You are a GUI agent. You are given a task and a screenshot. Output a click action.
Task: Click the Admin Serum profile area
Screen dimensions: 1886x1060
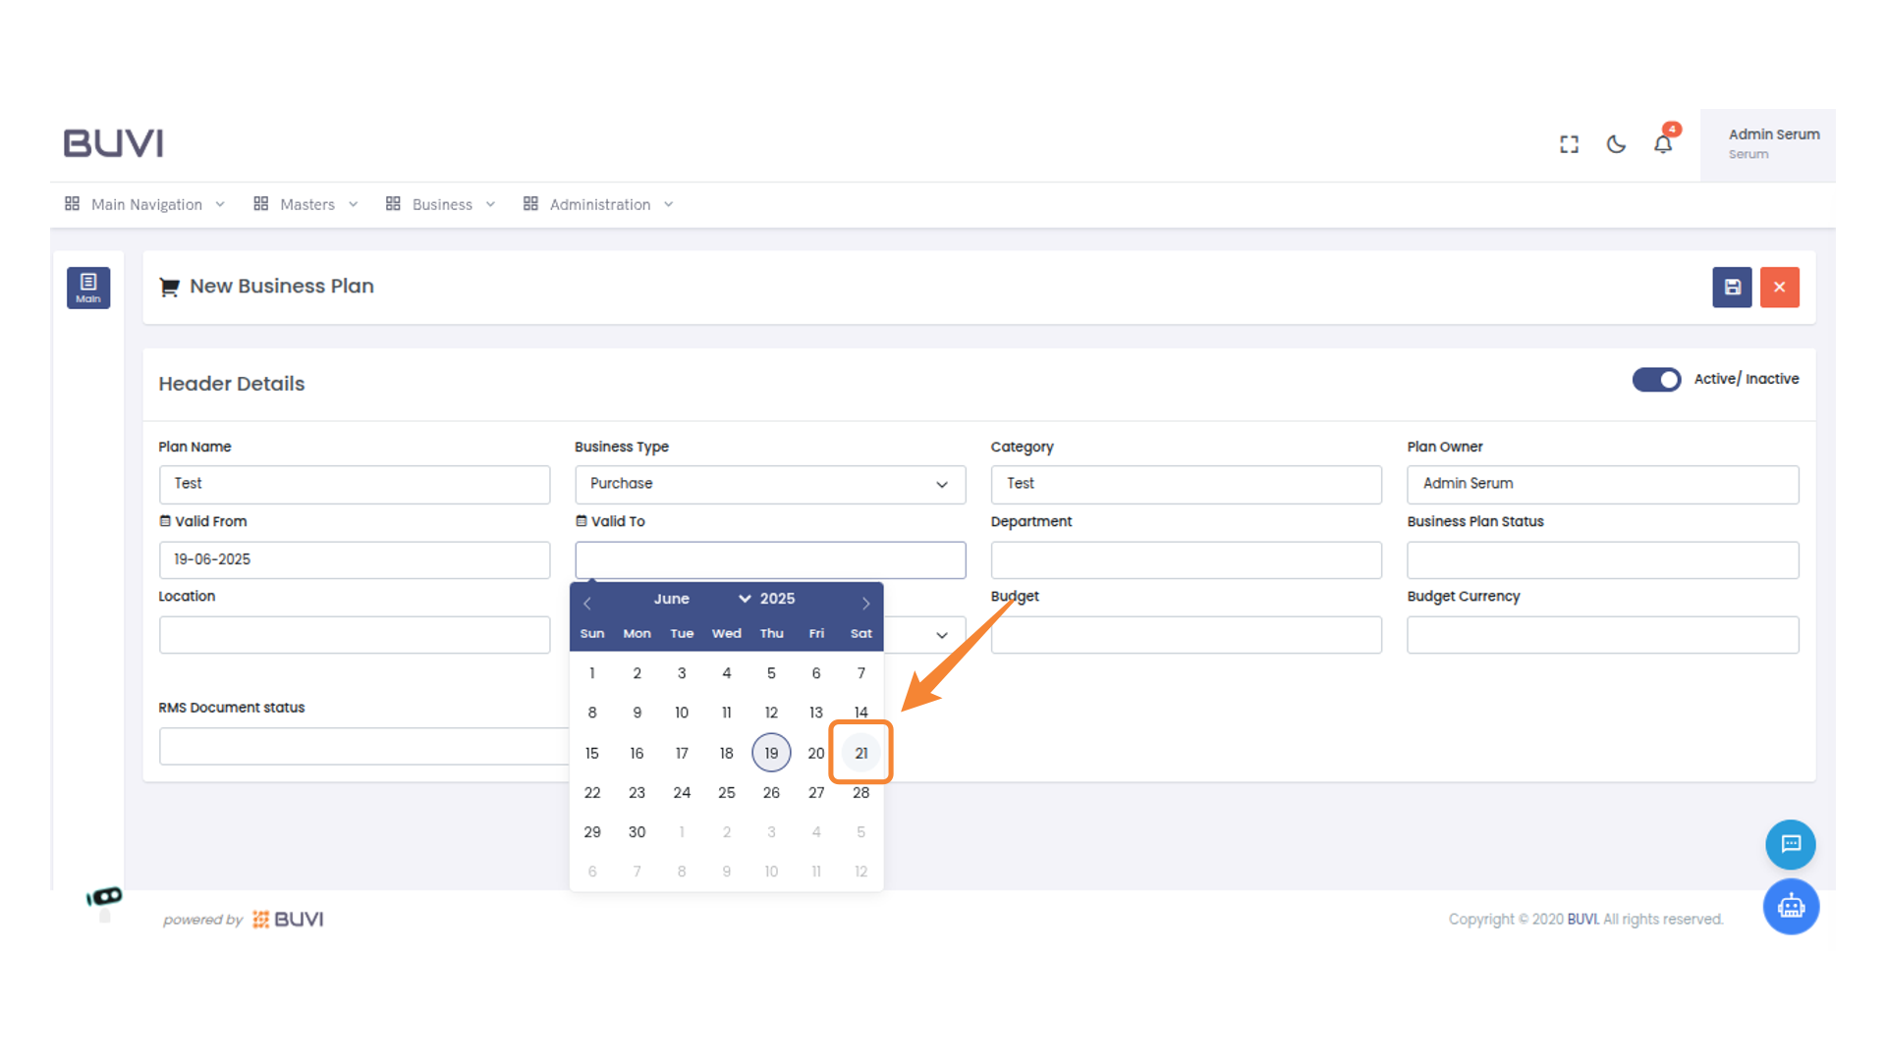click(1774, 143)
